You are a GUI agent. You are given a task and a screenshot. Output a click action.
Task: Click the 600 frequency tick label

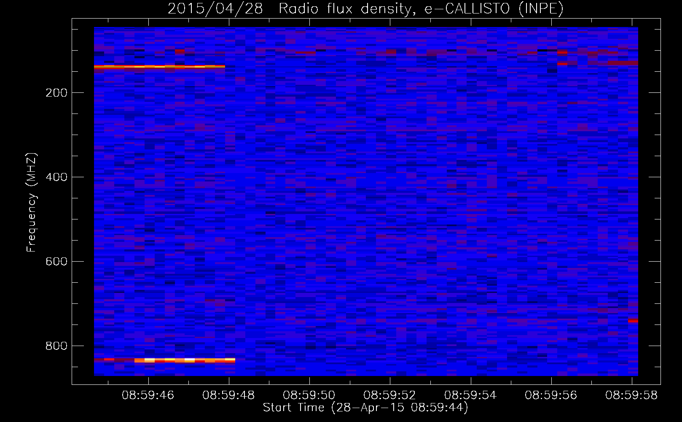pos(56,262)
